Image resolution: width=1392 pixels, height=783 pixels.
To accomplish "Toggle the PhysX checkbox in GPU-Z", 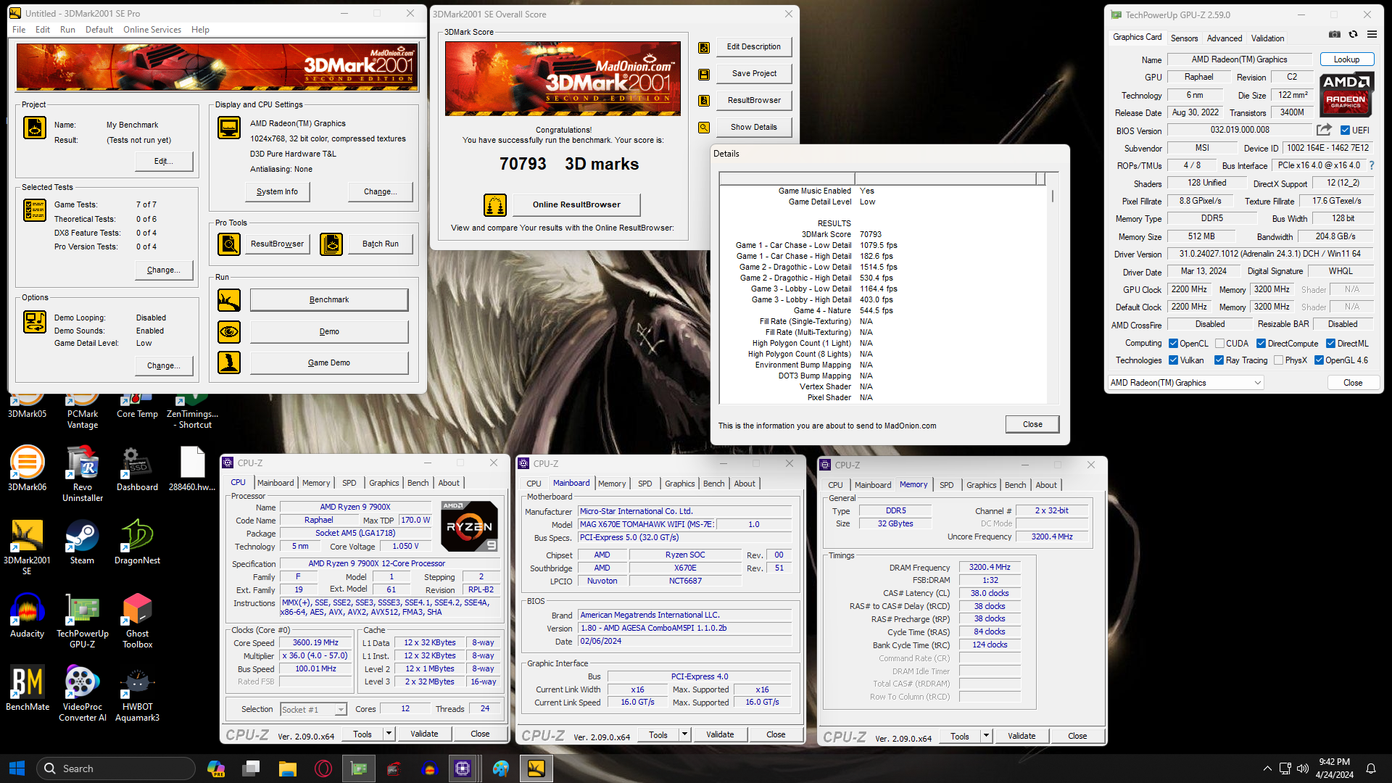I will pyautogui.click(x=1279, y=360).
